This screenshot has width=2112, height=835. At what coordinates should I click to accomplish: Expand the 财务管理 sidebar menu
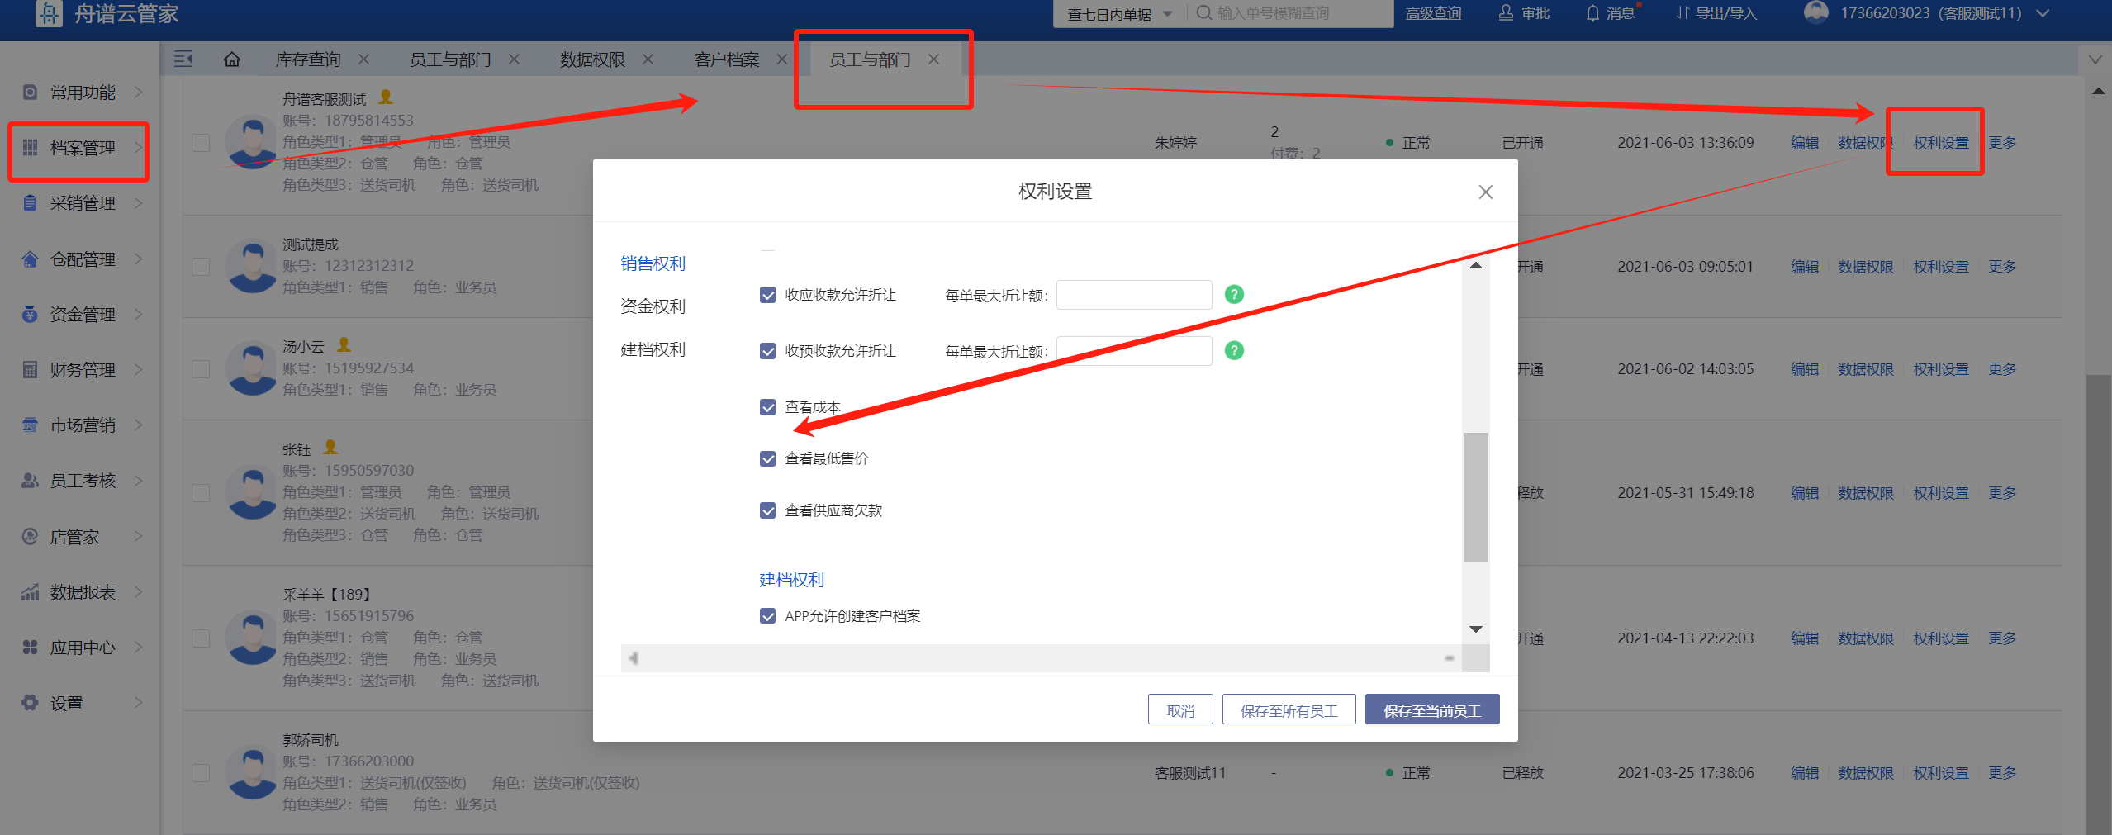click(x=83, y=370)
